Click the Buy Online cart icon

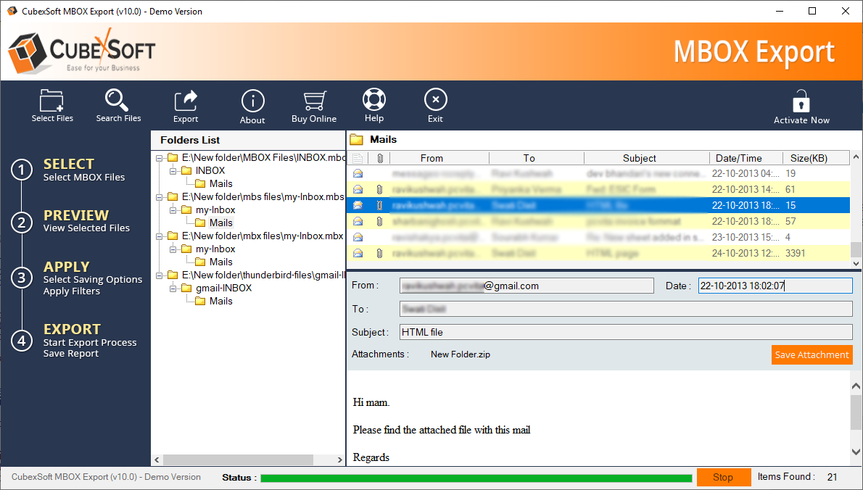(x=314, y=101)
